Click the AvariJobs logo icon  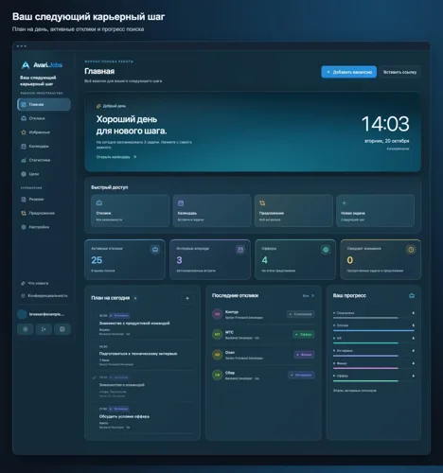(x=26, y=65)
